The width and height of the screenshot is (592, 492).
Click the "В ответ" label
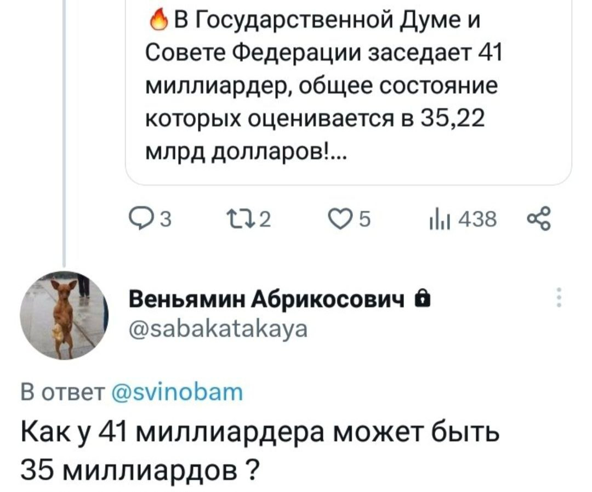pos(62,392)
